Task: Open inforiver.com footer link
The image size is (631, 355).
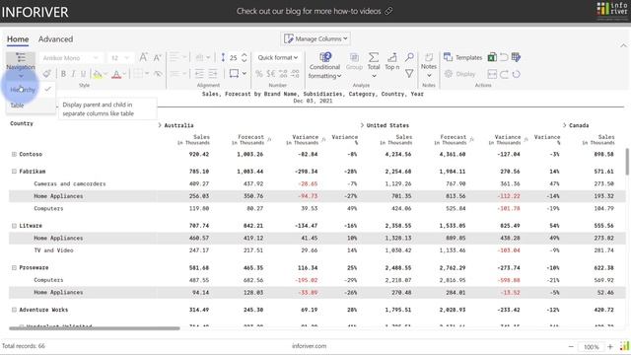Action: (309, 346)
